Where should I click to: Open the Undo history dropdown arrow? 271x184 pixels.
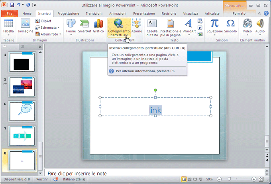click(23, 5)
